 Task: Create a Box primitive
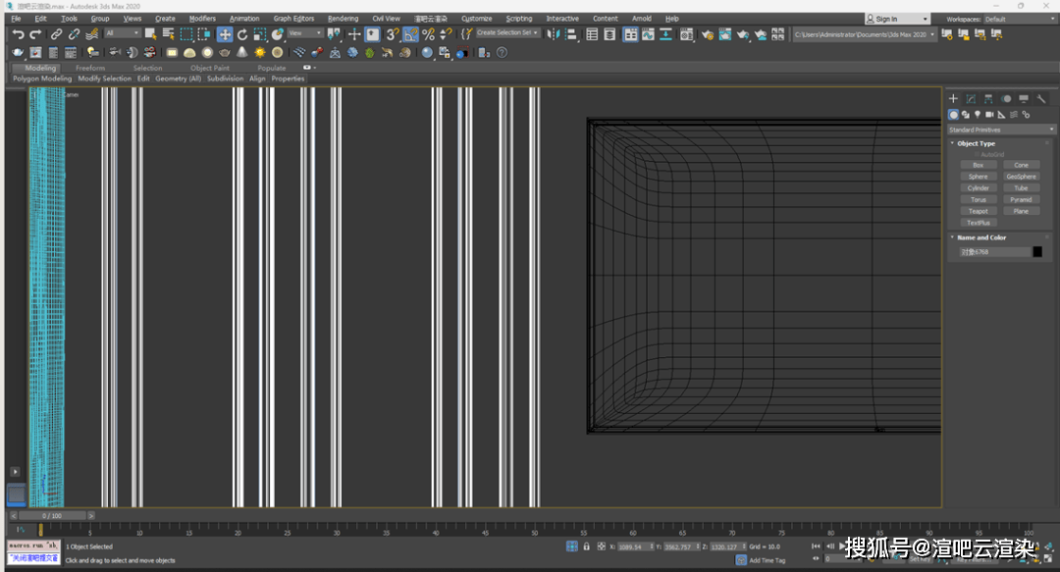pos(979,165)
